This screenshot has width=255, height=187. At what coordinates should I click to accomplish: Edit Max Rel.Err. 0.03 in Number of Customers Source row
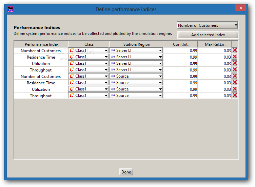(215, 76)
